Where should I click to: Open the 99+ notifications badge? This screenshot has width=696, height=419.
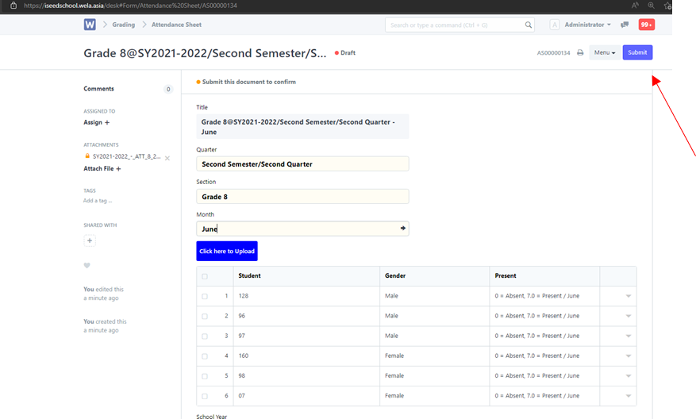tap(646, 25)
